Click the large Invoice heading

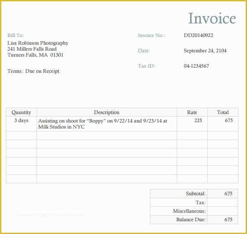(x=212, y=18)
